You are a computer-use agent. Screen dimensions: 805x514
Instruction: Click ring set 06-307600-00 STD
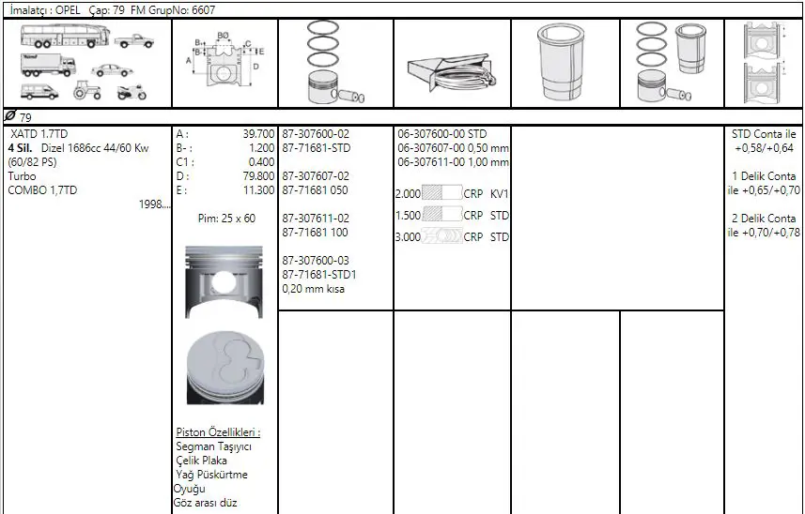[441, 134]
